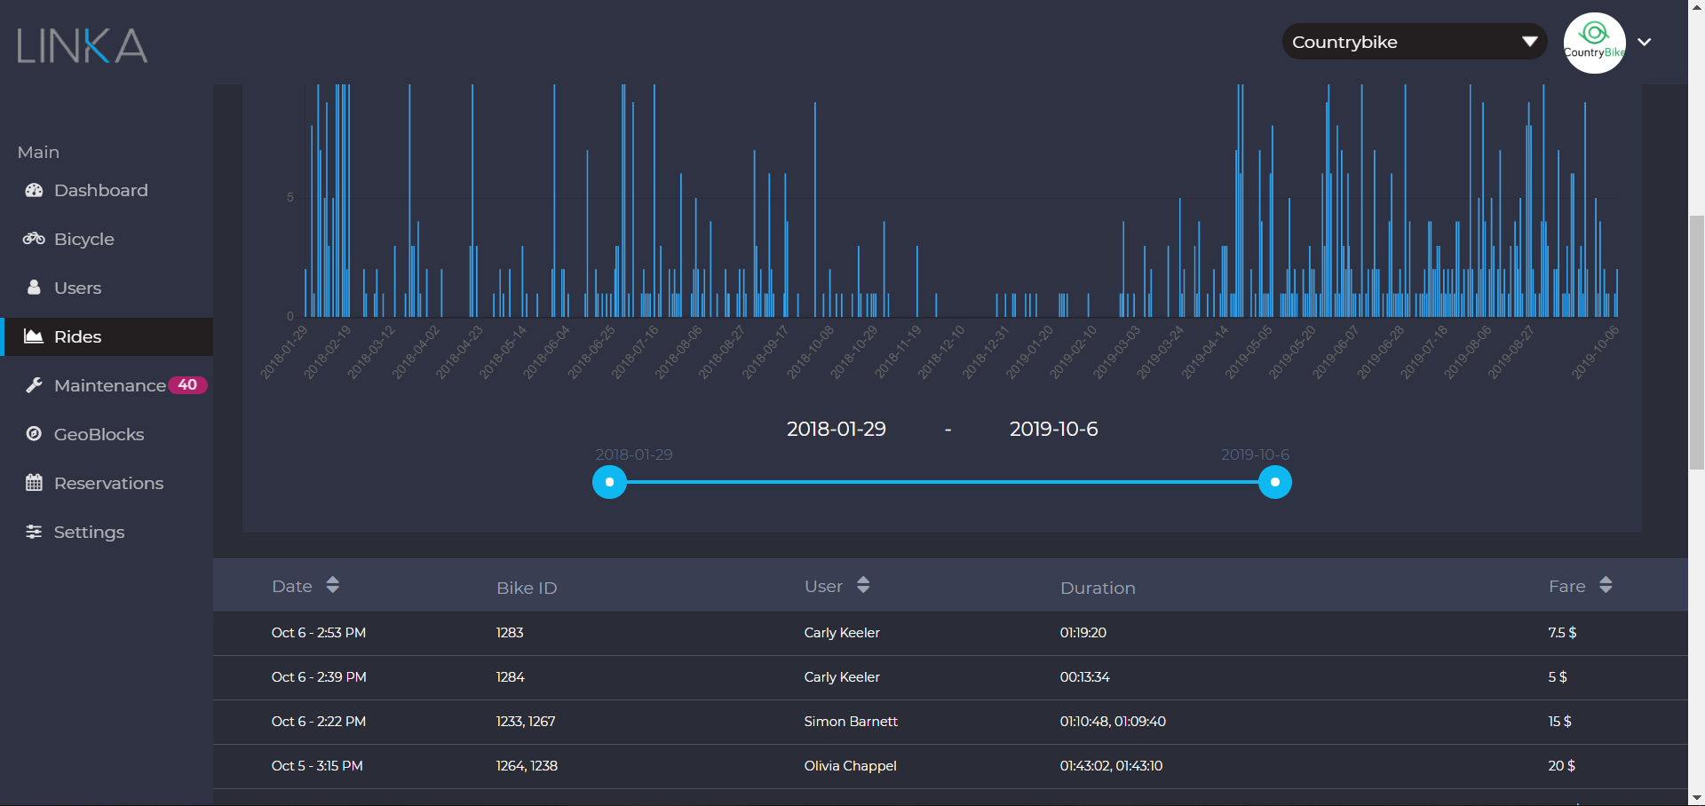Click the 2018-01-29 start date field
Screen dimensions: 1705x806
(837, 429)
